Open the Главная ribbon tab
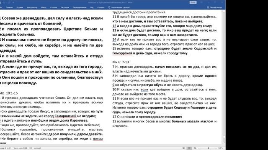 click(x=9, y=7)
